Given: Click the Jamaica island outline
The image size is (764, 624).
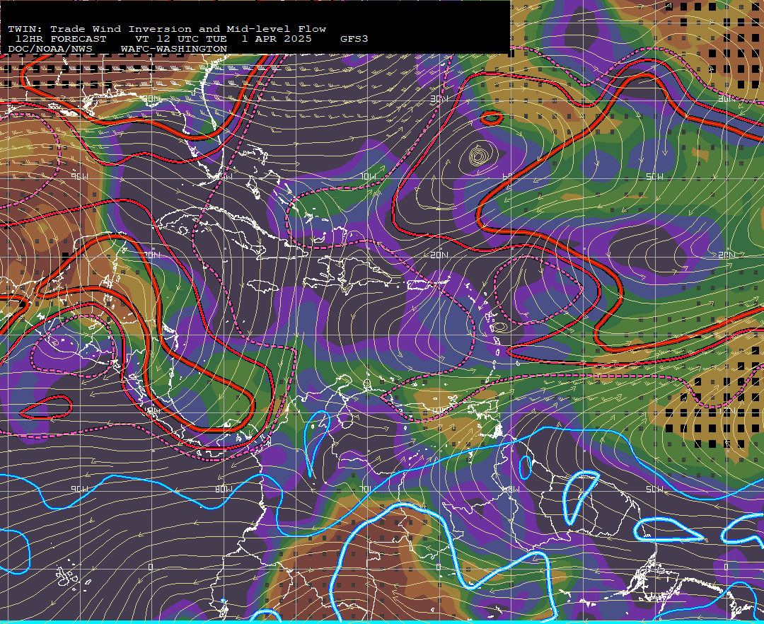Looking at the screenshot, I should (x=264, y=285).
